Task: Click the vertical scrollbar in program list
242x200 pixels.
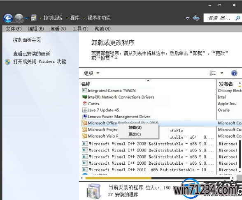Action: pos(240,154)
